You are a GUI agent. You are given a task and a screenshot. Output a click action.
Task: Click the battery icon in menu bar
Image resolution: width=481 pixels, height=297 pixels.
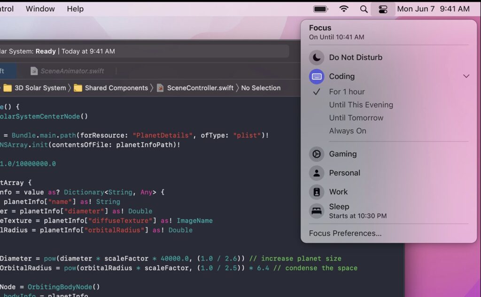(320, 9)
